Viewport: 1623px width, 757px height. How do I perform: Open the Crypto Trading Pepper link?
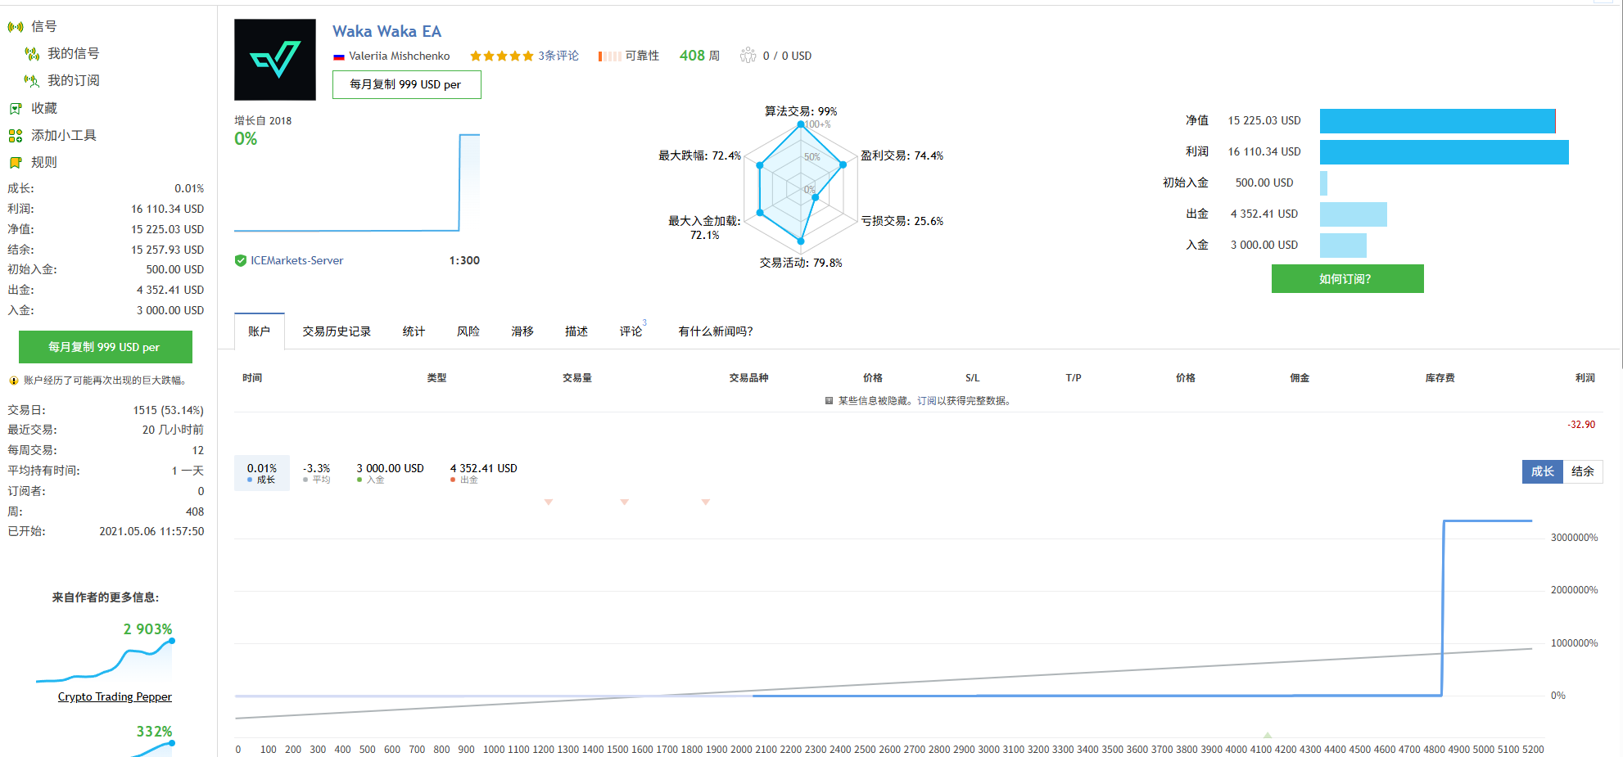click(115, 697)
